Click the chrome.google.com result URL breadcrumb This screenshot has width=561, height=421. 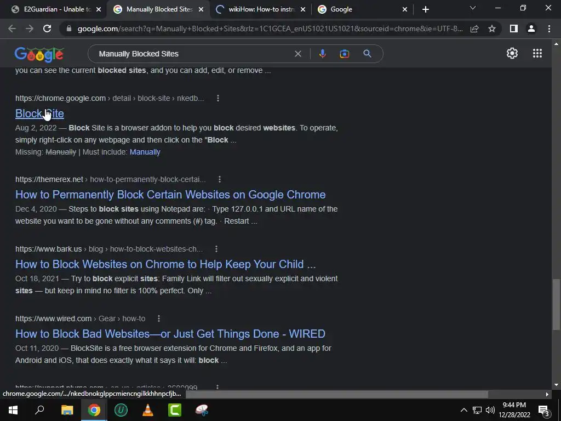110,98
